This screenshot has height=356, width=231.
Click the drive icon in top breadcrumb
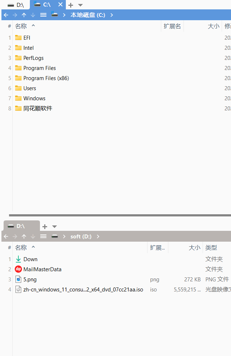pos(55,15)
